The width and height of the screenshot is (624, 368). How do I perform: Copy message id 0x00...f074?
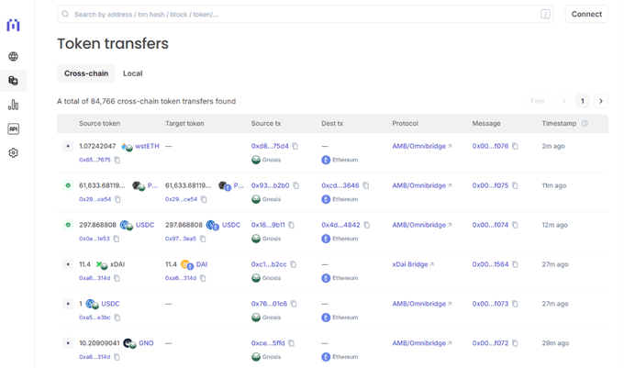click(515, 225)
